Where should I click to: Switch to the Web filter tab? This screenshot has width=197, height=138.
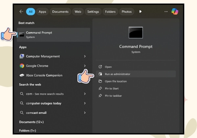click(x=78, y=11)
